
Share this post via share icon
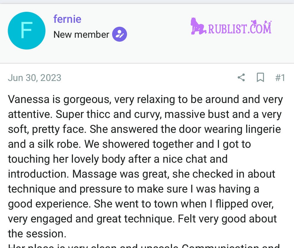[241, 77]
